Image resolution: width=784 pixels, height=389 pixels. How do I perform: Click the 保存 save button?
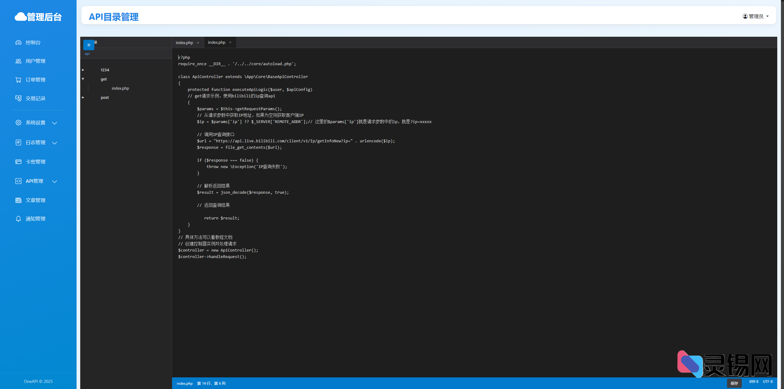pos(734,383)
